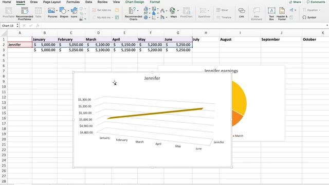The image size is (329, 185).
Task: Expand the formula bar arrow
Action: tap(327, 26)
